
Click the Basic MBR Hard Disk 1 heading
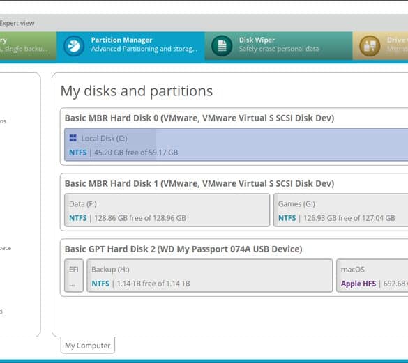pyautogui.click(x=199, y=183)
